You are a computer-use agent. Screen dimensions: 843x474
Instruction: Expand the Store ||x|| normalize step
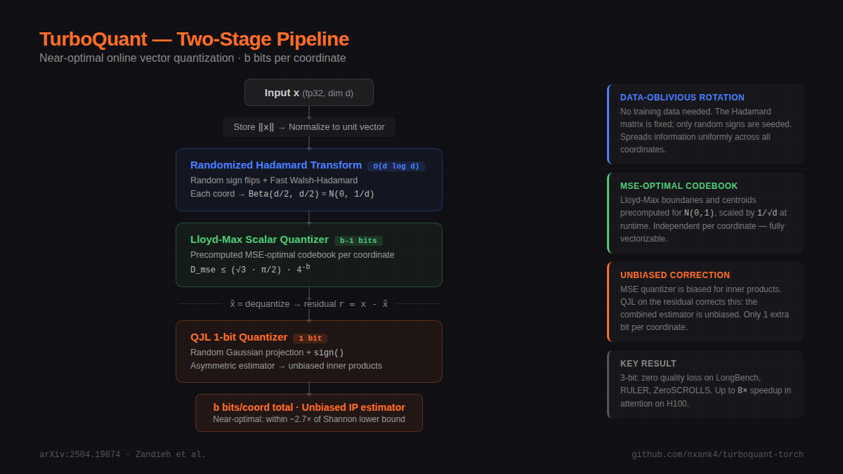(309, 127)
